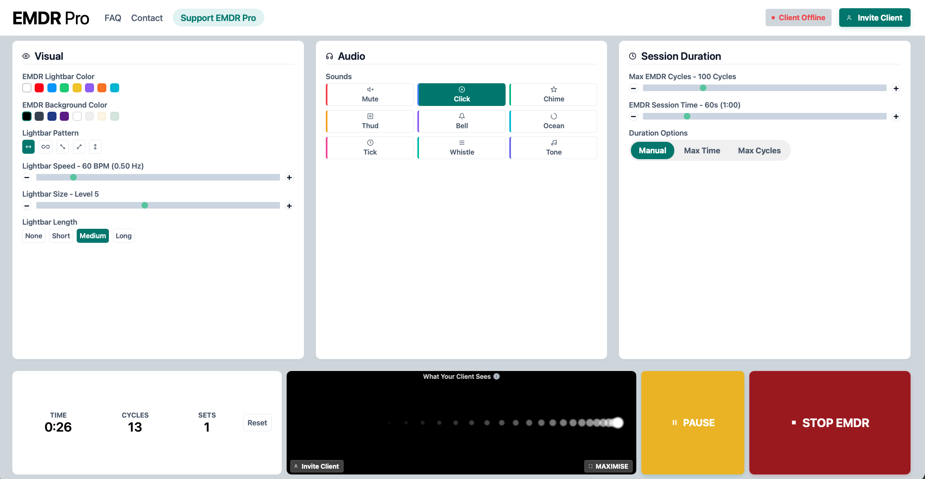Viewport: 925px width, 479px height.
Task: Click the Lightbar Speed slider handle
Action: click(x=73, y=177)
